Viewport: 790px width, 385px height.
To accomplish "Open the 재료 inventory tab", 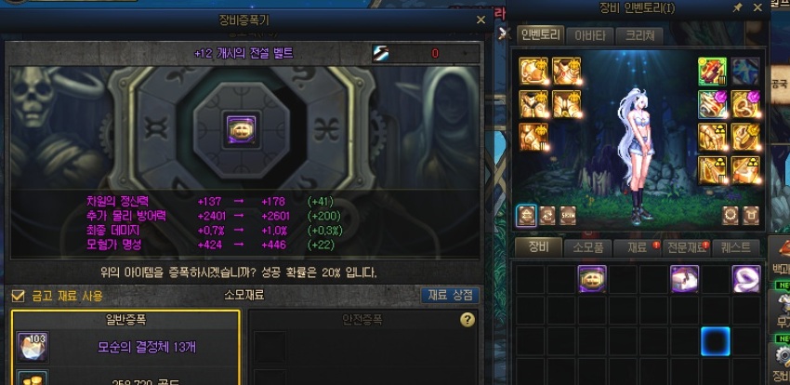I will click(x=638, y=248).
